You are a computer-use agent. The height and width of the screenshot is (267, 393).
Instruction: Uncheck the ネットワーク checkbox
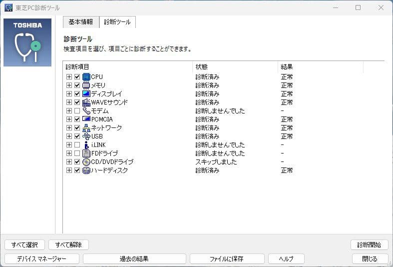pos(77,127)
